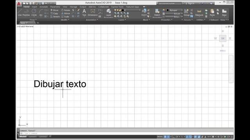Screen dimensions: 250x140
Task: Select the Model layout tab
Action: (x=23, y=136)
